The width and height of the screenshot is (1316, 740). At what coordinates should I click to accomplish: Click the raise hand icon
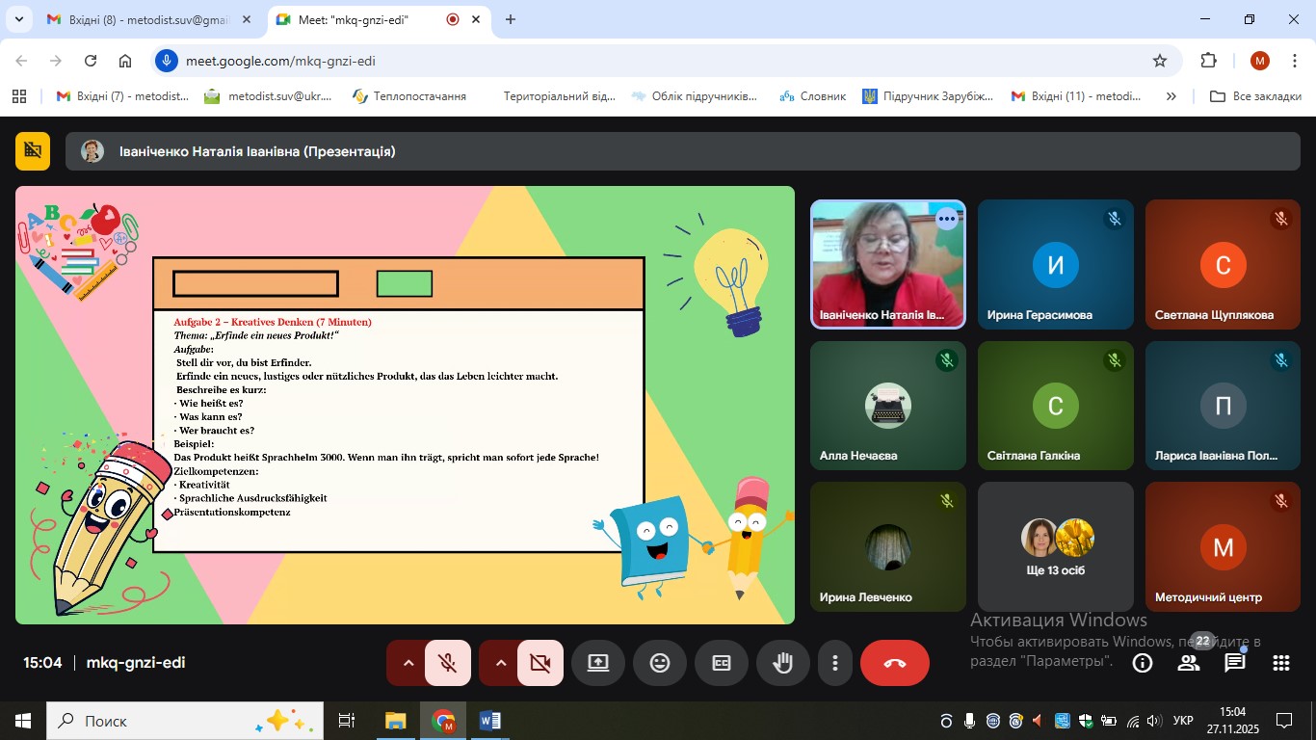782,663
